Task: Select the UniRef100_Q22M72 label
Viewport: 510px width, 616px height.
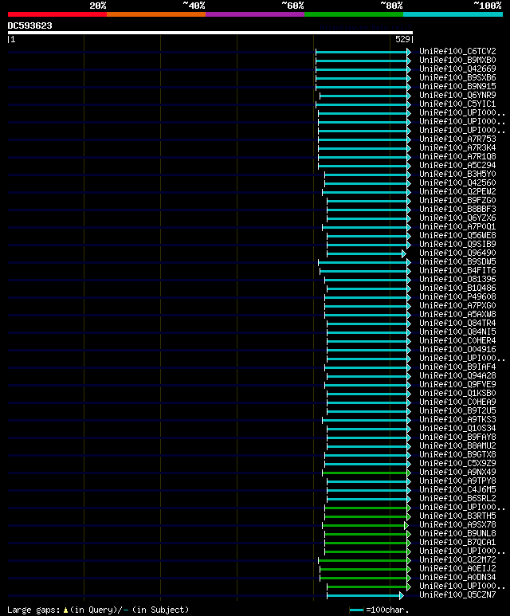Action: click(x=457, y=560)
